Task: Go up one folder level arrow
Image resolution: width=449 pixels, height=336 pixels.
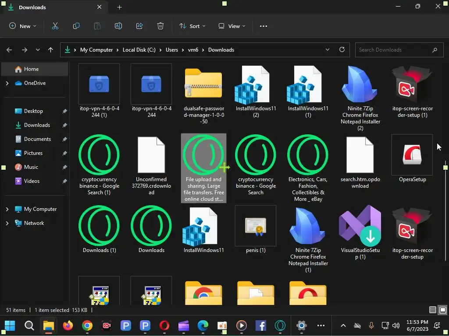Action: click(x=51, y=50)
